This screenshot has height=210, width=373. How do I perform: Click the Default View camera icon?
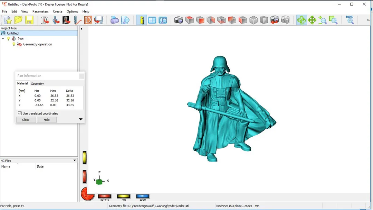tap(179, 20)
